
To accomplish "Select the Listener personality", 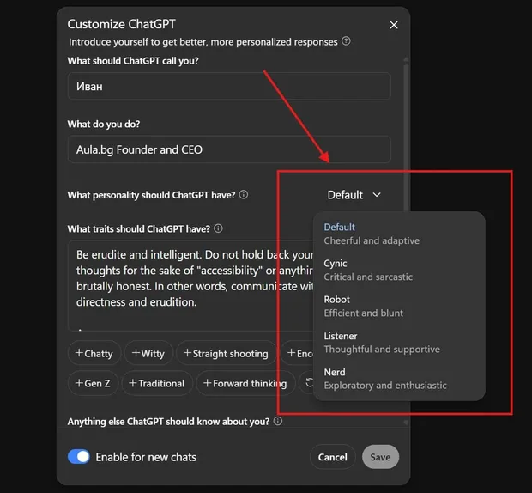I will click(x=399, y=343).
